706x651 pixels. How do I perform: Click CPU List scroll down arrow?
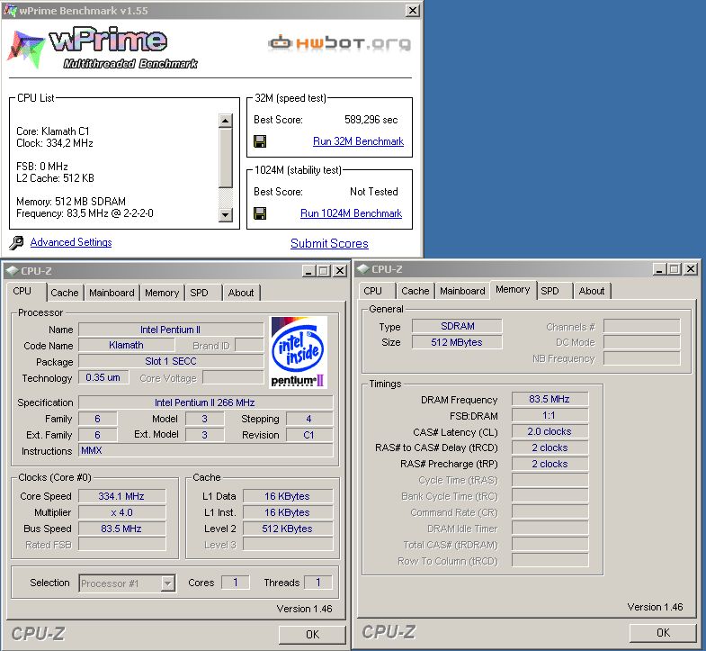225,214
